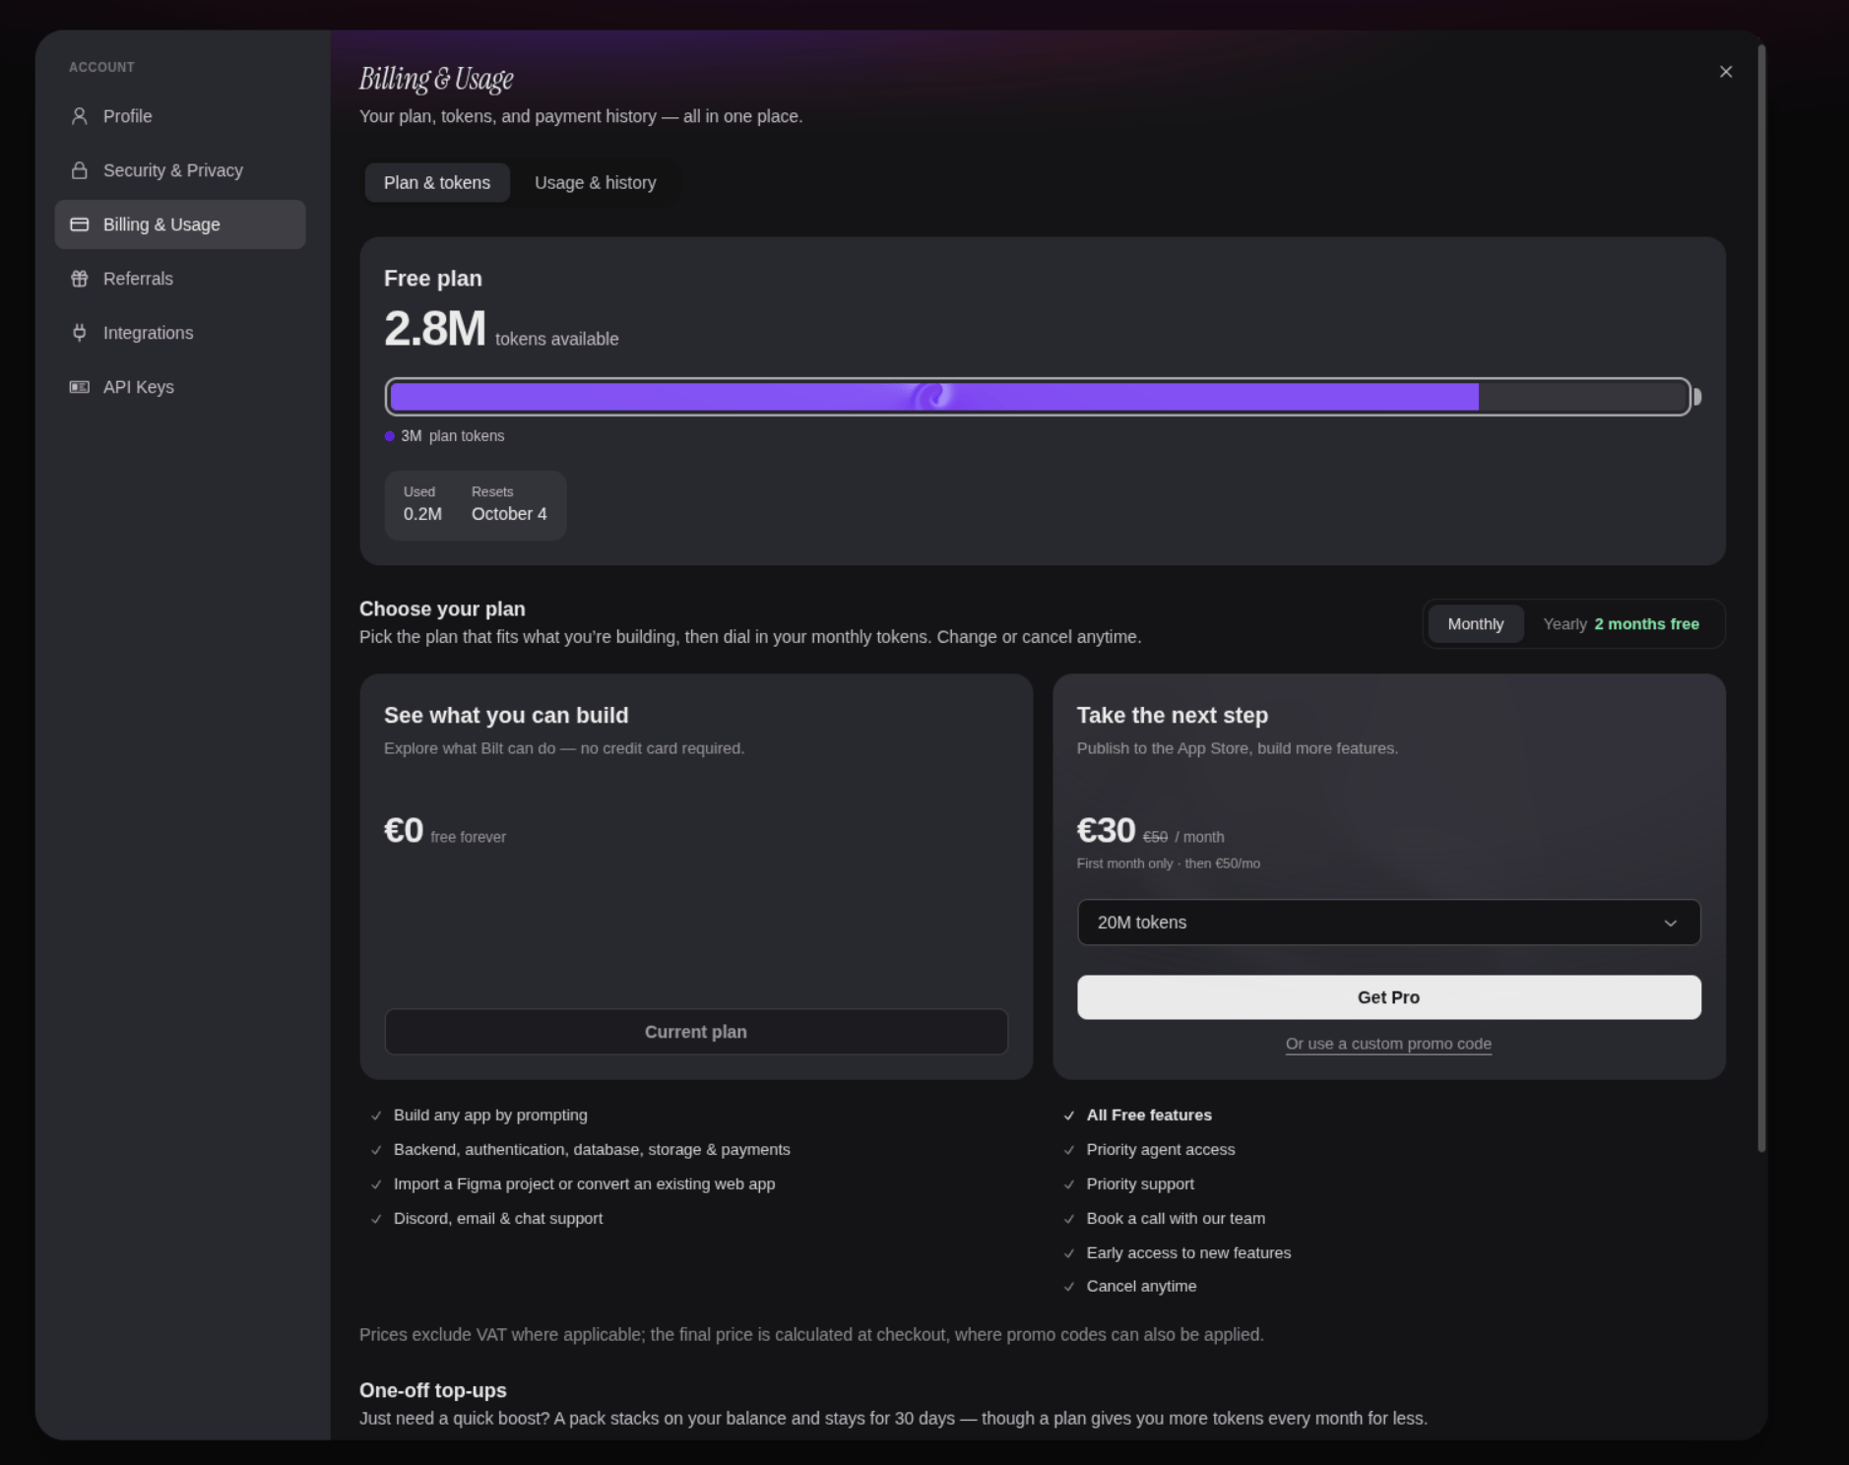Close the Billing & Usage dialog

point(1726,72)
